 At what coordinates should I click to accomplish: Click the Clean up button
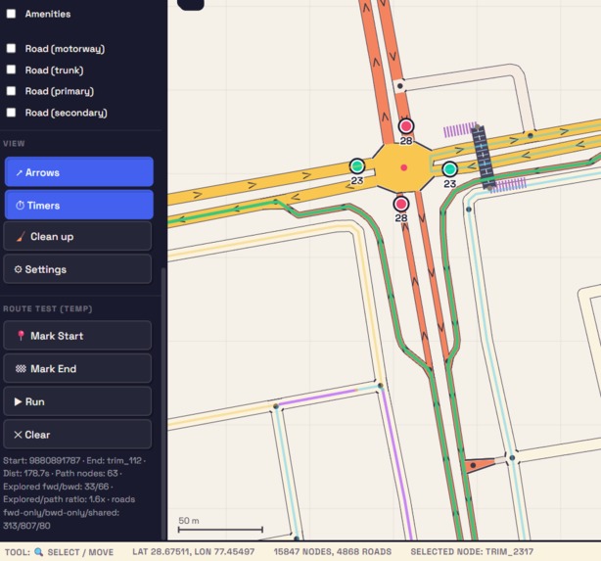77,236
